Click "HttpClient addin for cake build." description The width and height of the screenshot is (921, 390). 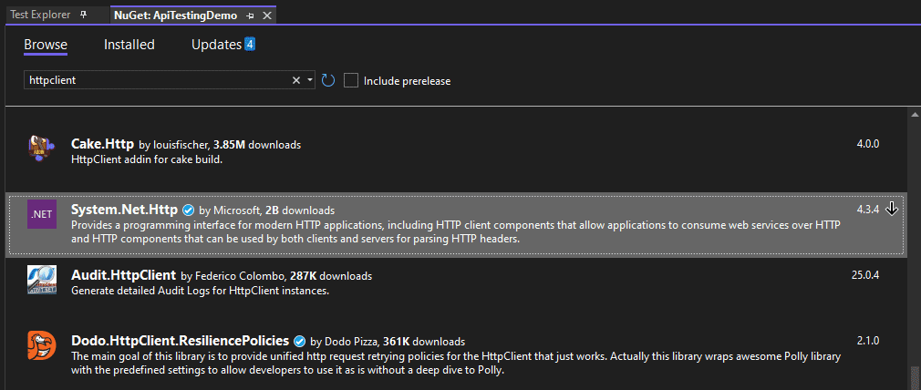(x=147, y=159)
